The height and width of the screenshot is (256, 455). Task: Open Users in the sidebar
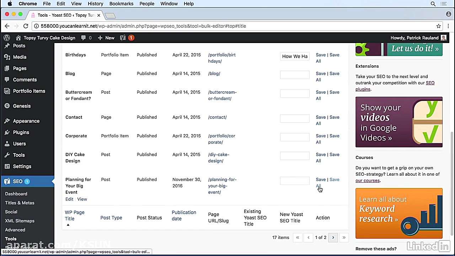coord(20,144)
